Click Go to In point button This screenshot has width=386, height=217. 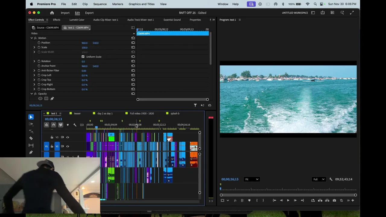coord(274,200)
